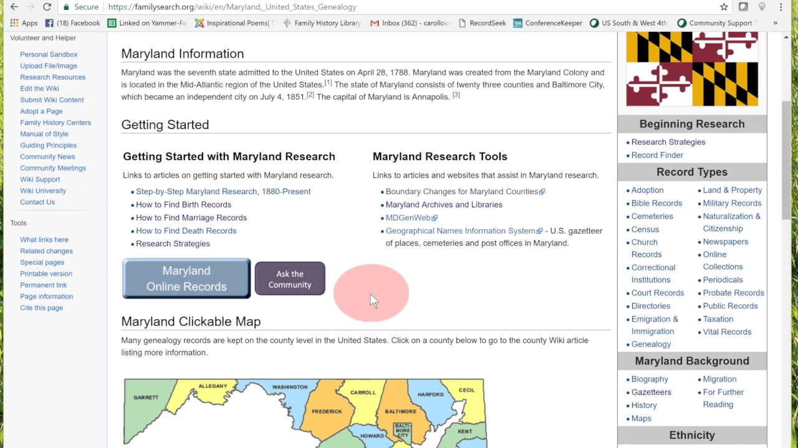Open the ConferenceKeeper bookmark
This screenshot has height=448, width=798.
point(548,23)
